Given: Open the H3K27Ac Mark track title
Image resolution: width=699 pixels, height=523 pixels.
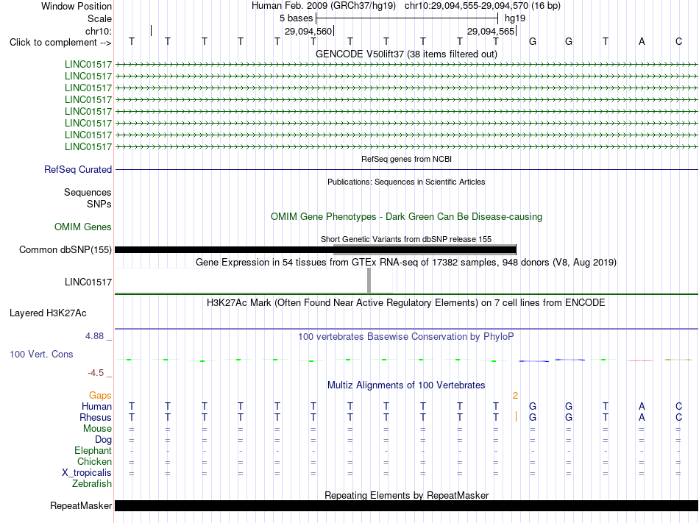Looking at the screenshot, I should pos(406,303).
